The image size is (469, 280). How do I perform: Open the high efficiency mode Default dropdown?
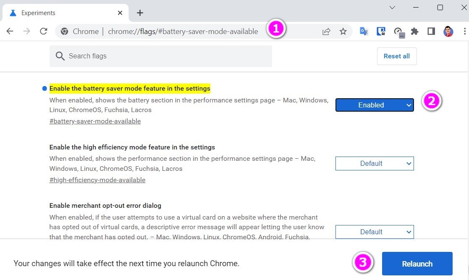coord(375,164)
